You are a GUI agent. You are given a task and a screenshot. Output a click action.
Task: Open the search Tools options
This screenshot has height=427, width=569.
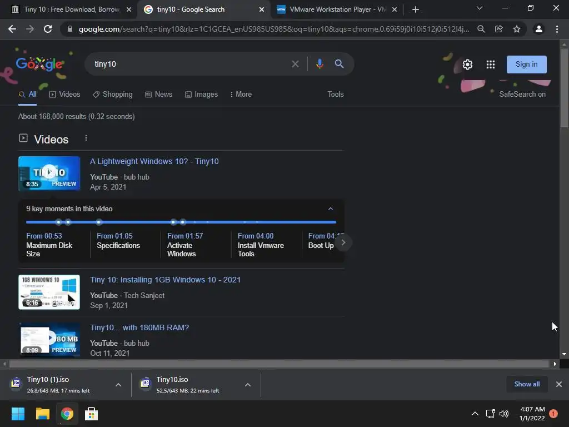pyautogui.click(x=336, y=95)
